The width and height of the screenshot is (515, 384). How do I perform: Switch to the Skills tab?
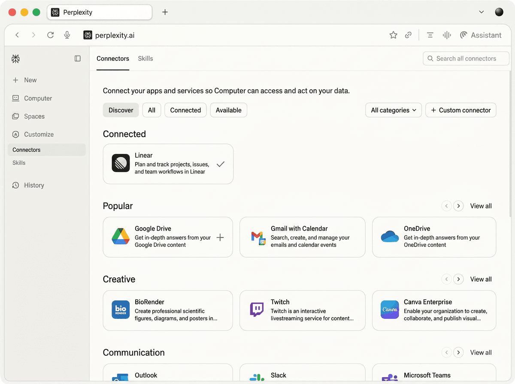tap(145, 59)
